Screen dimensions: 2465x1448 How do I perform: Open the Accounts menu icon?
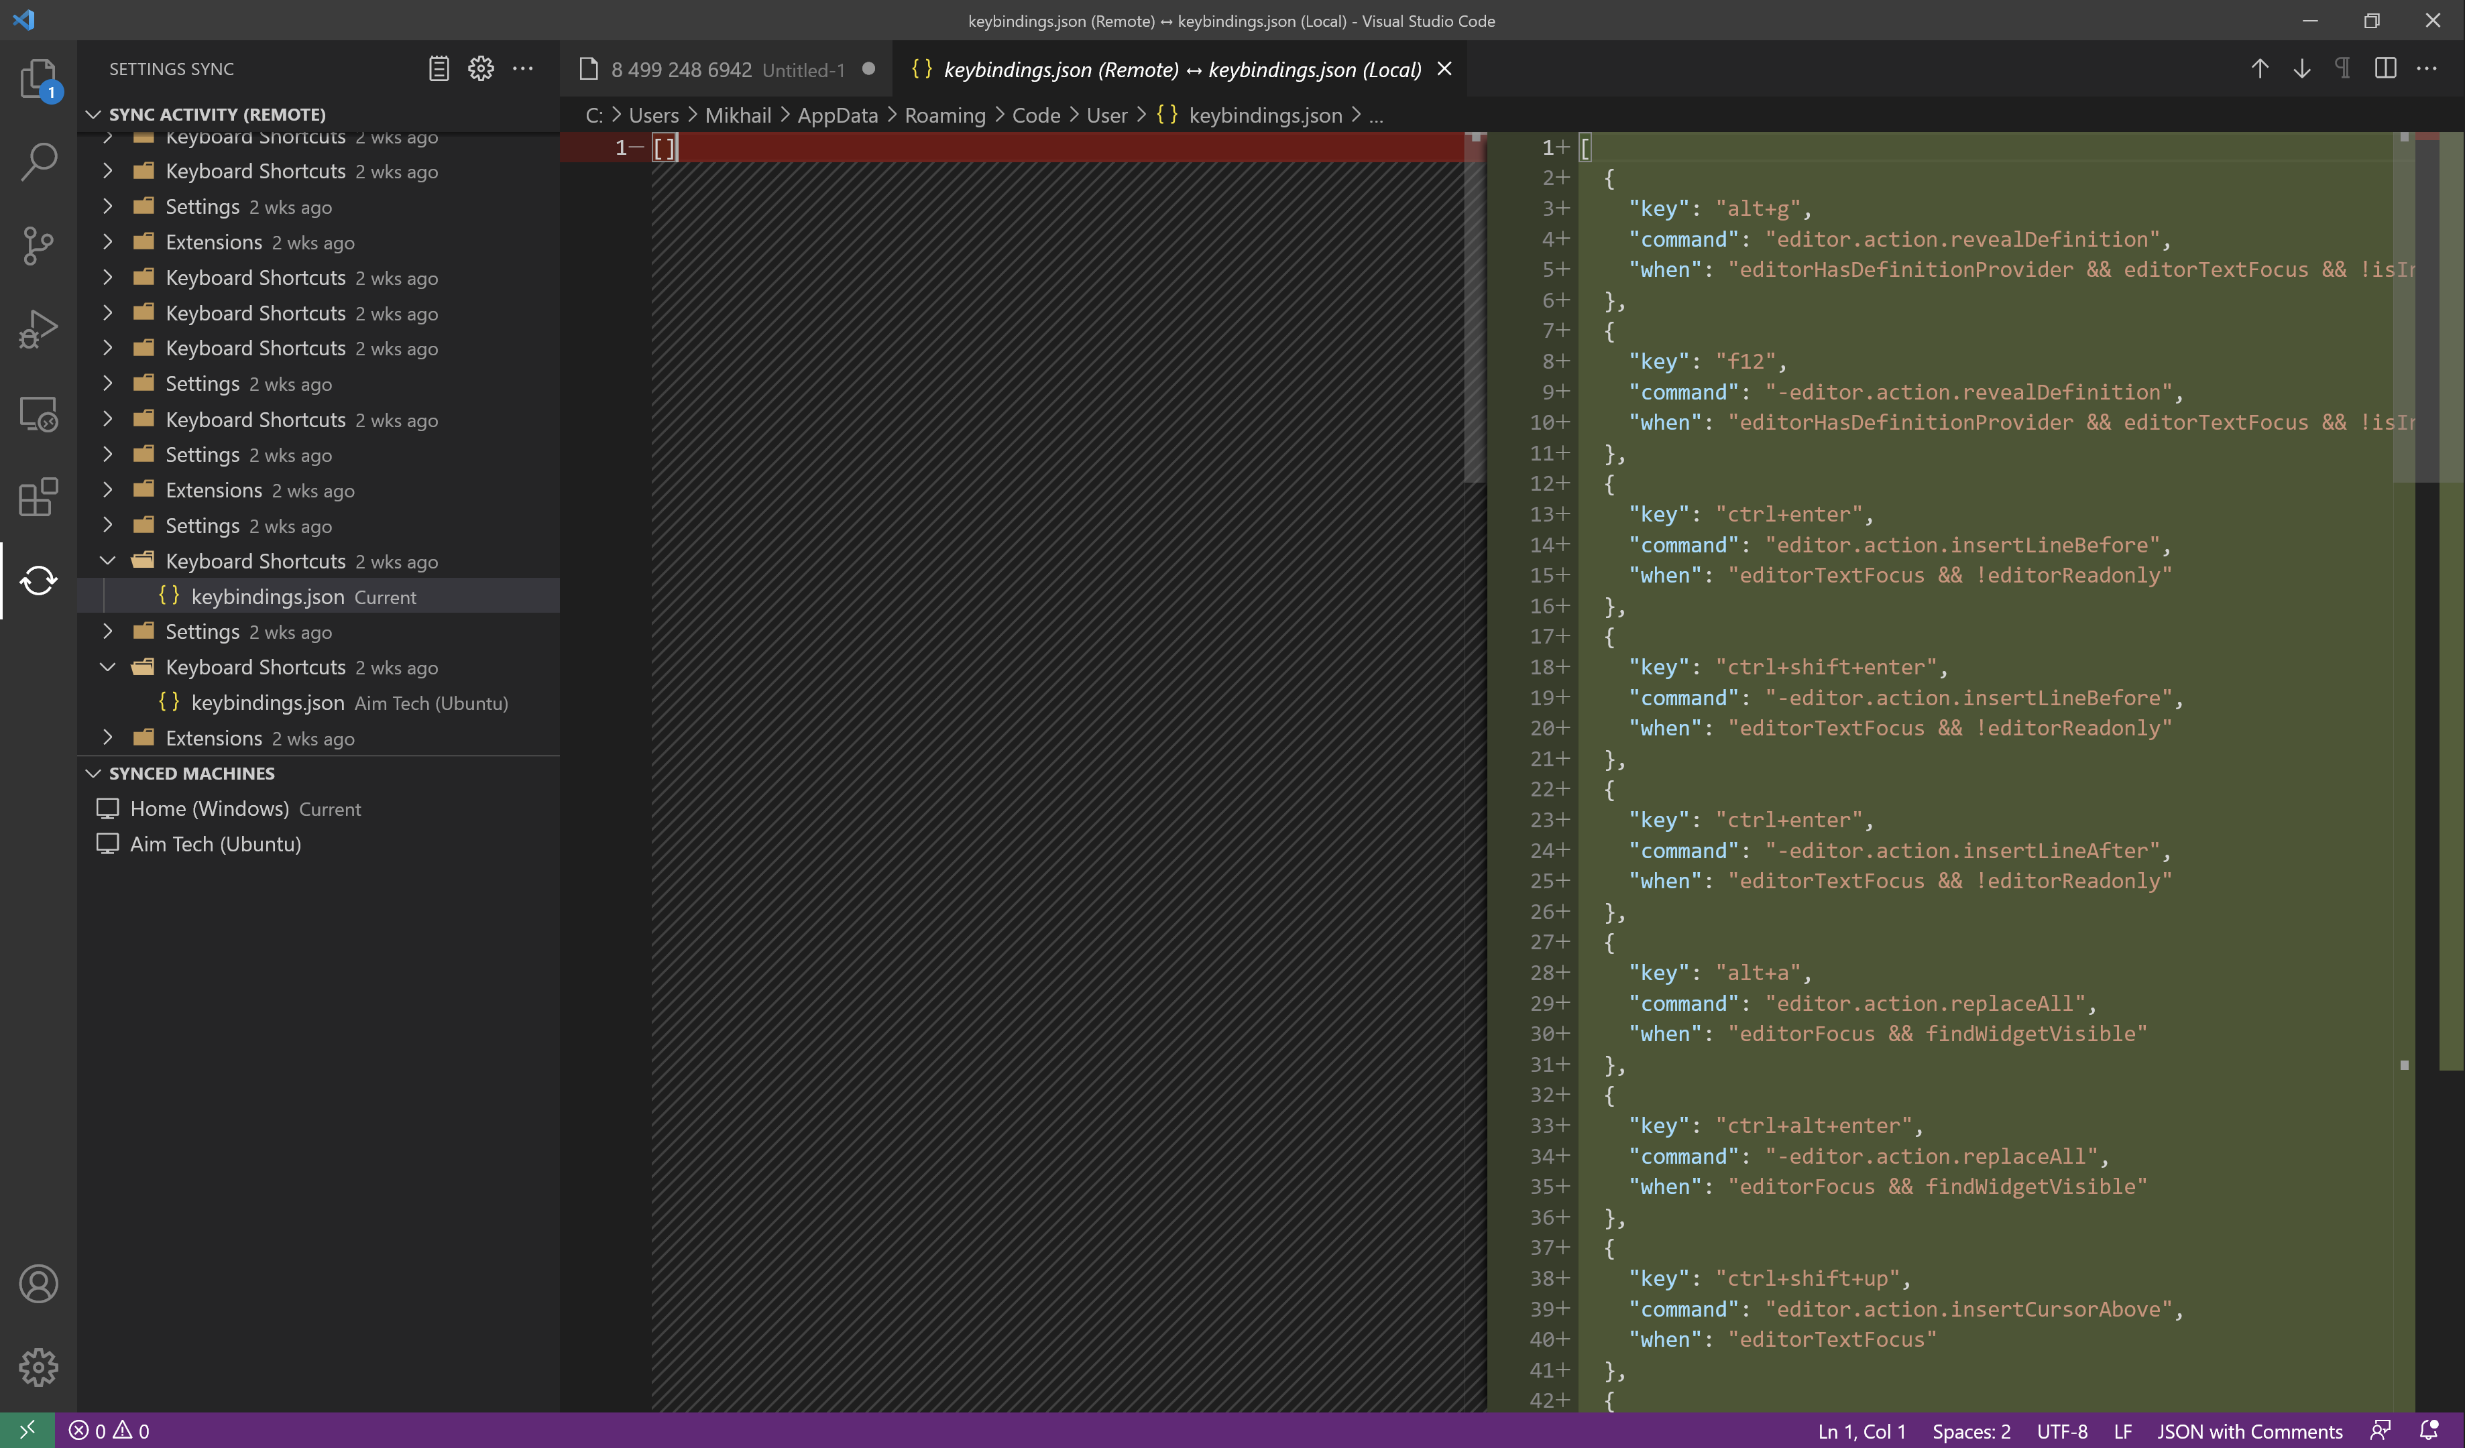(38, 1284)
